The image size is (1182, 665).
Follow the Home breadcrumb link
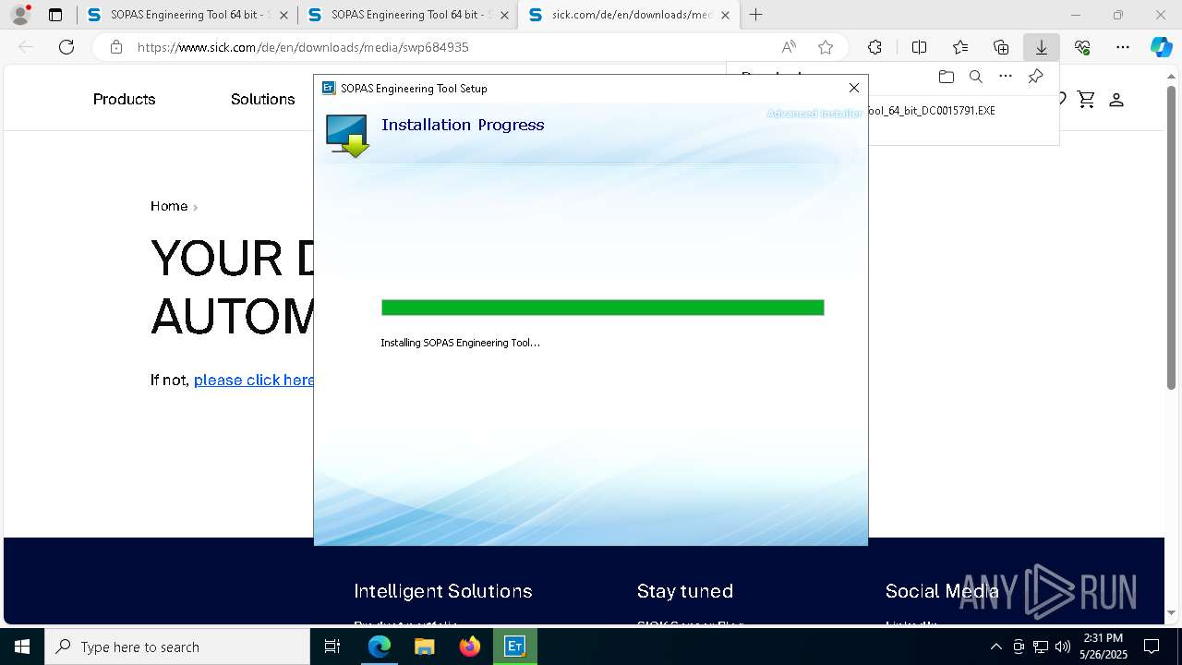point(169,206)
